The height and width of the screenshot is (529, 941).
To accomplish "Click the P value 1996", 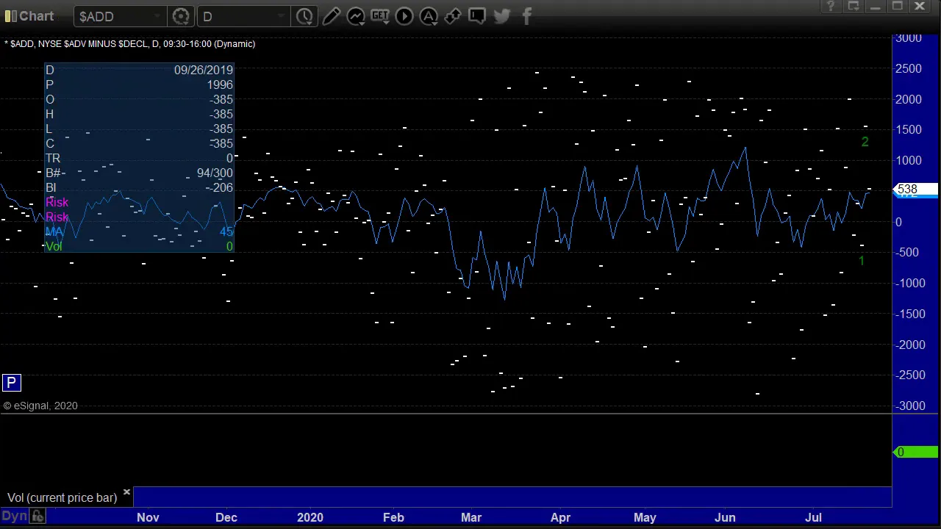I will 220,84.
